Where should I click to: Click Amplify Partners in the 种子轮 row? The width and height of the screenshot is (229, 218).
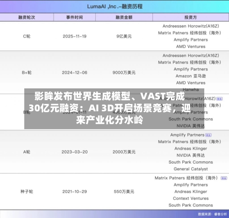[191, 185]
